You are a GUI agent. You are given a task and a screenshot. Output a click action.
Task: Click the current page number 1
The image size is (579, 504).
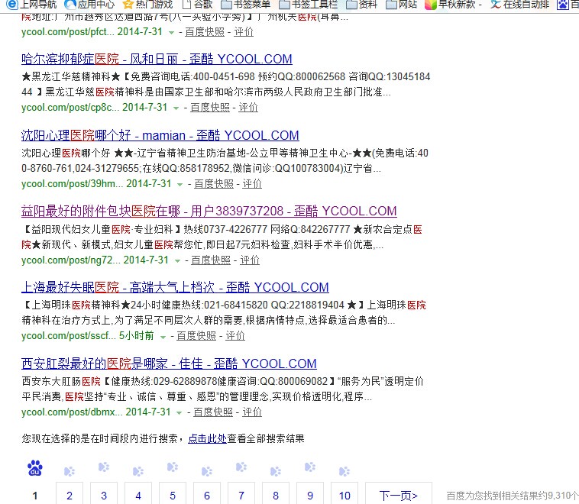pyautogui.click(x=35, y=495)
